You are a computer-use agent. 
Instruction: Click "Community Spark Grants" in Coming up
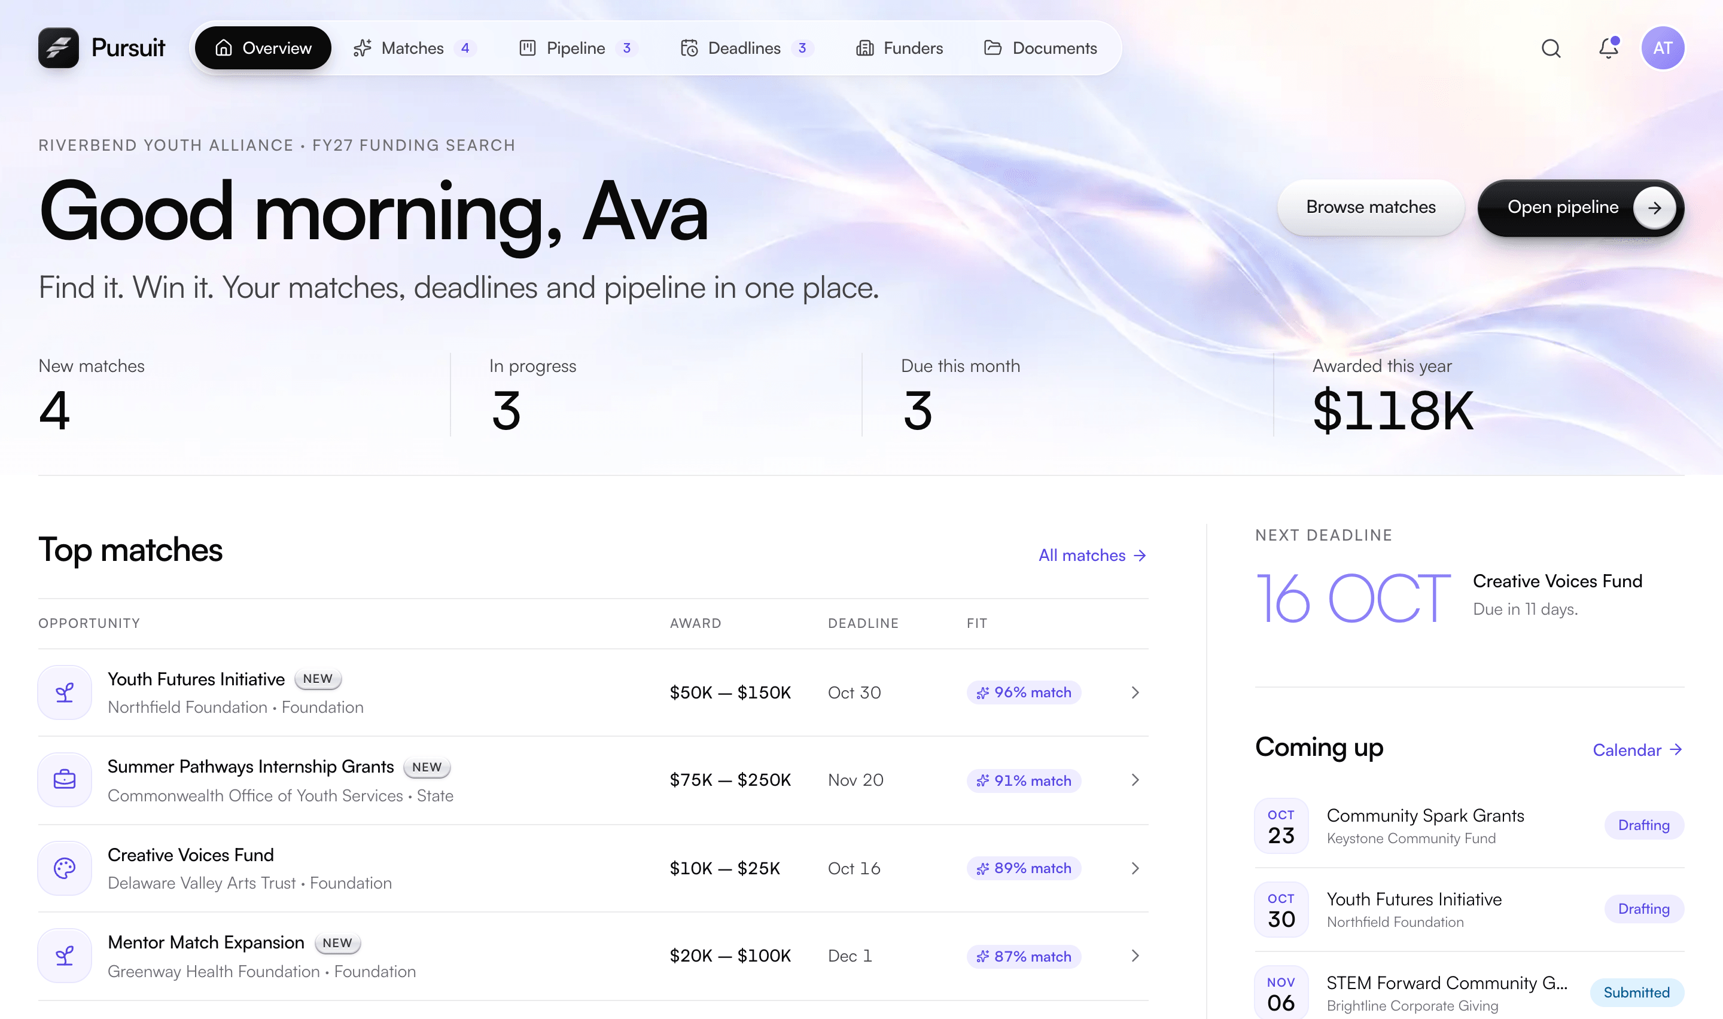[x=1426, y=815]
